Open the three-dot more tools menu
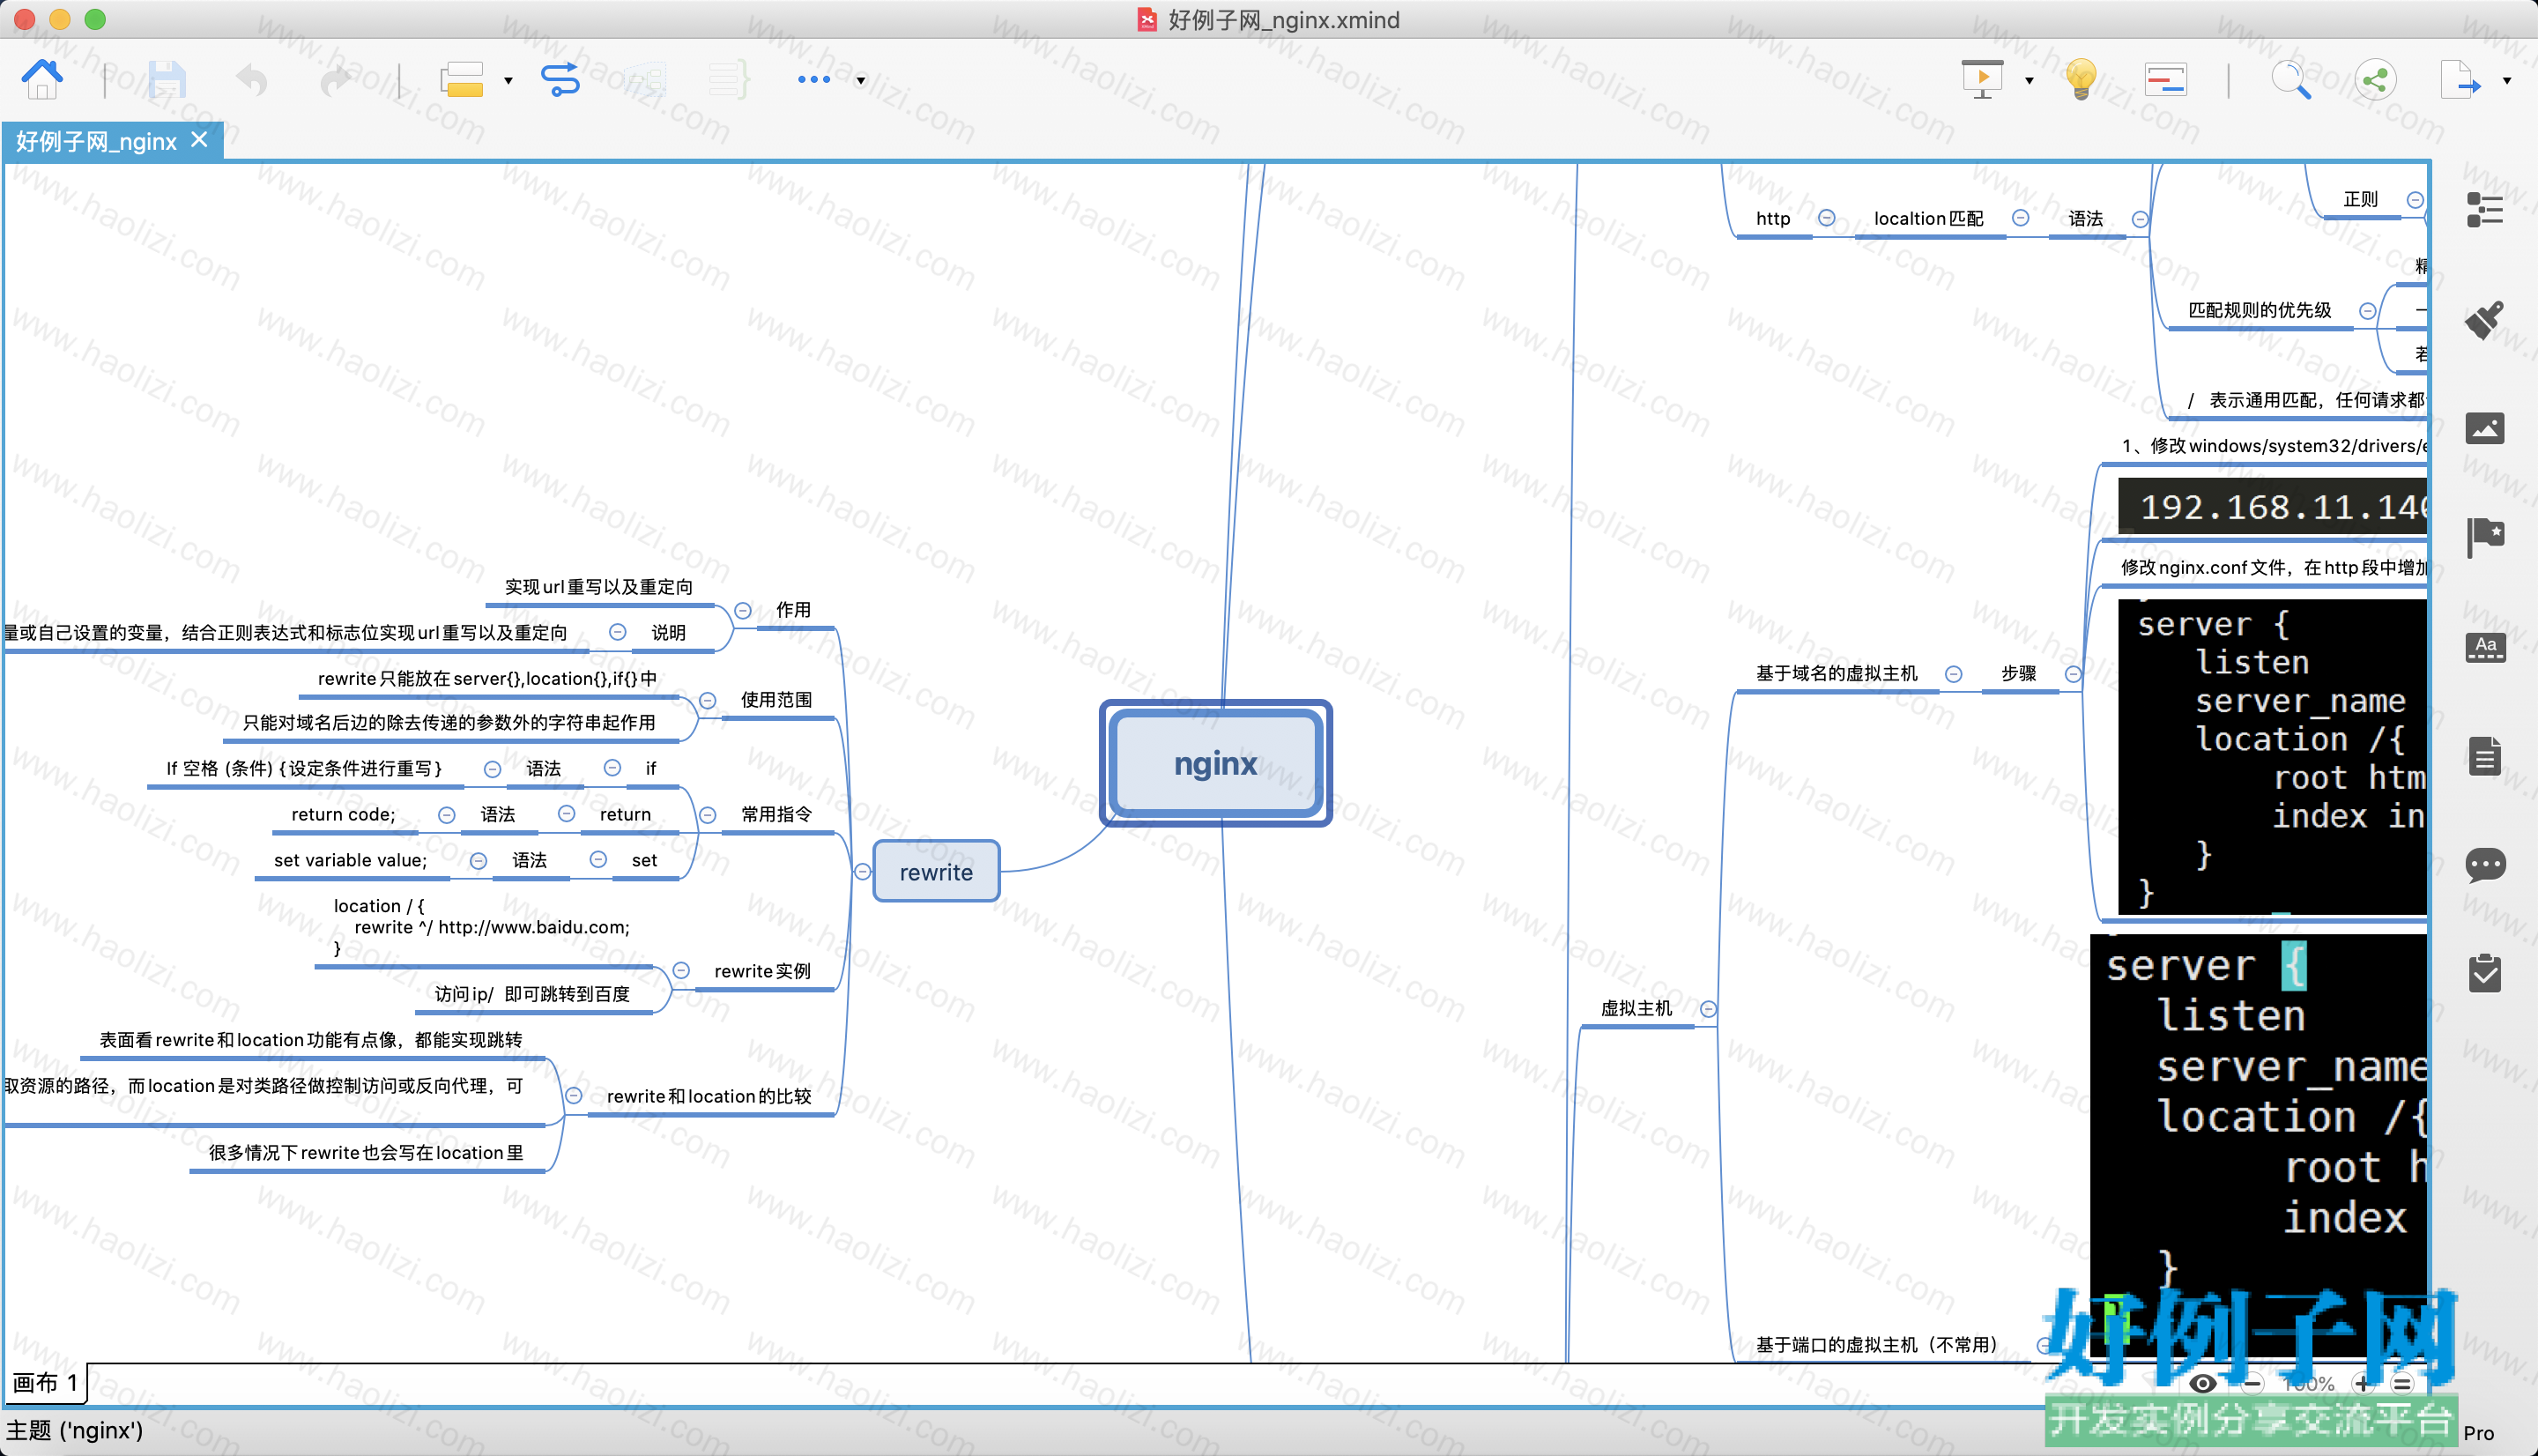The width and height of the screenshot is (2538, 1456). pyautogui.click(x=813, y=79)
